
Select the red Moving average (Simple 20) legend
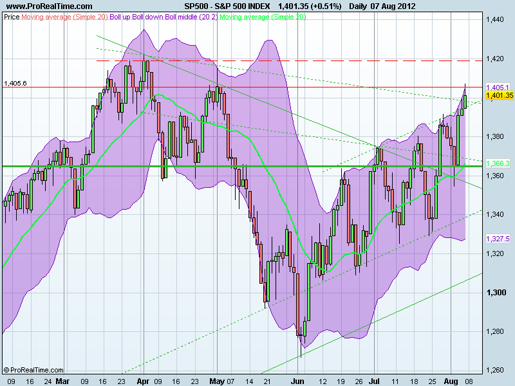(65, 17)
